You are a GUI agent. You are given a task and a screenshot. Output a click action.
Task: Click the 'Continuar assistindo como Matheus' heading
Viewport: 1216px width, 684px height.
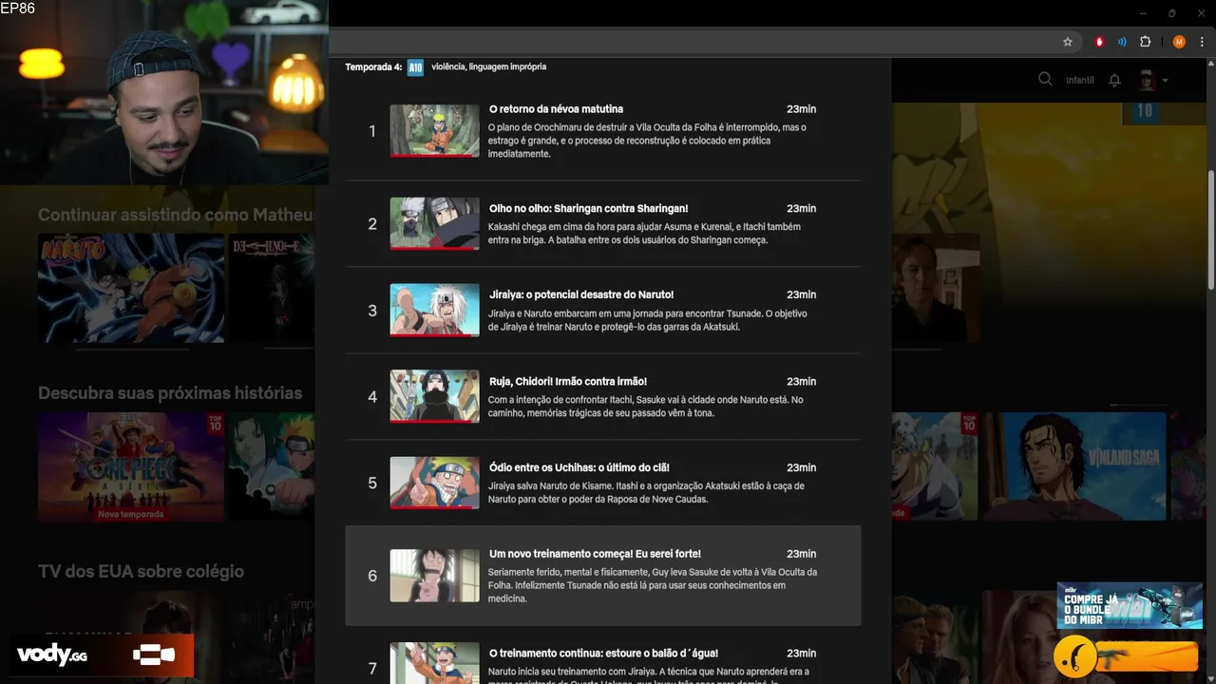(176, 216)
